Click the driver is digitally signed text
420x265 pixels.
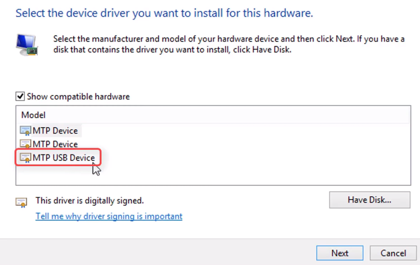pyautogui.click(x=89, y=201)
